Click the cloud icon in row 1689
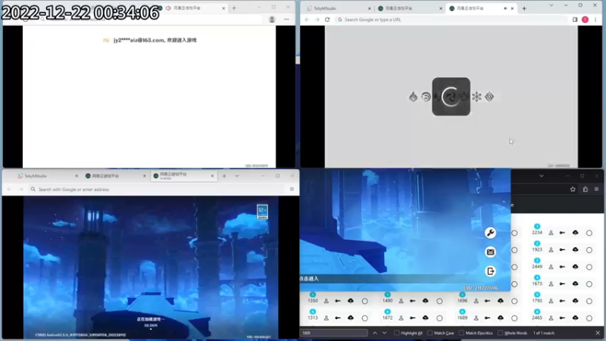The height and width of the screenshot is (341, 606). (500, 318)
